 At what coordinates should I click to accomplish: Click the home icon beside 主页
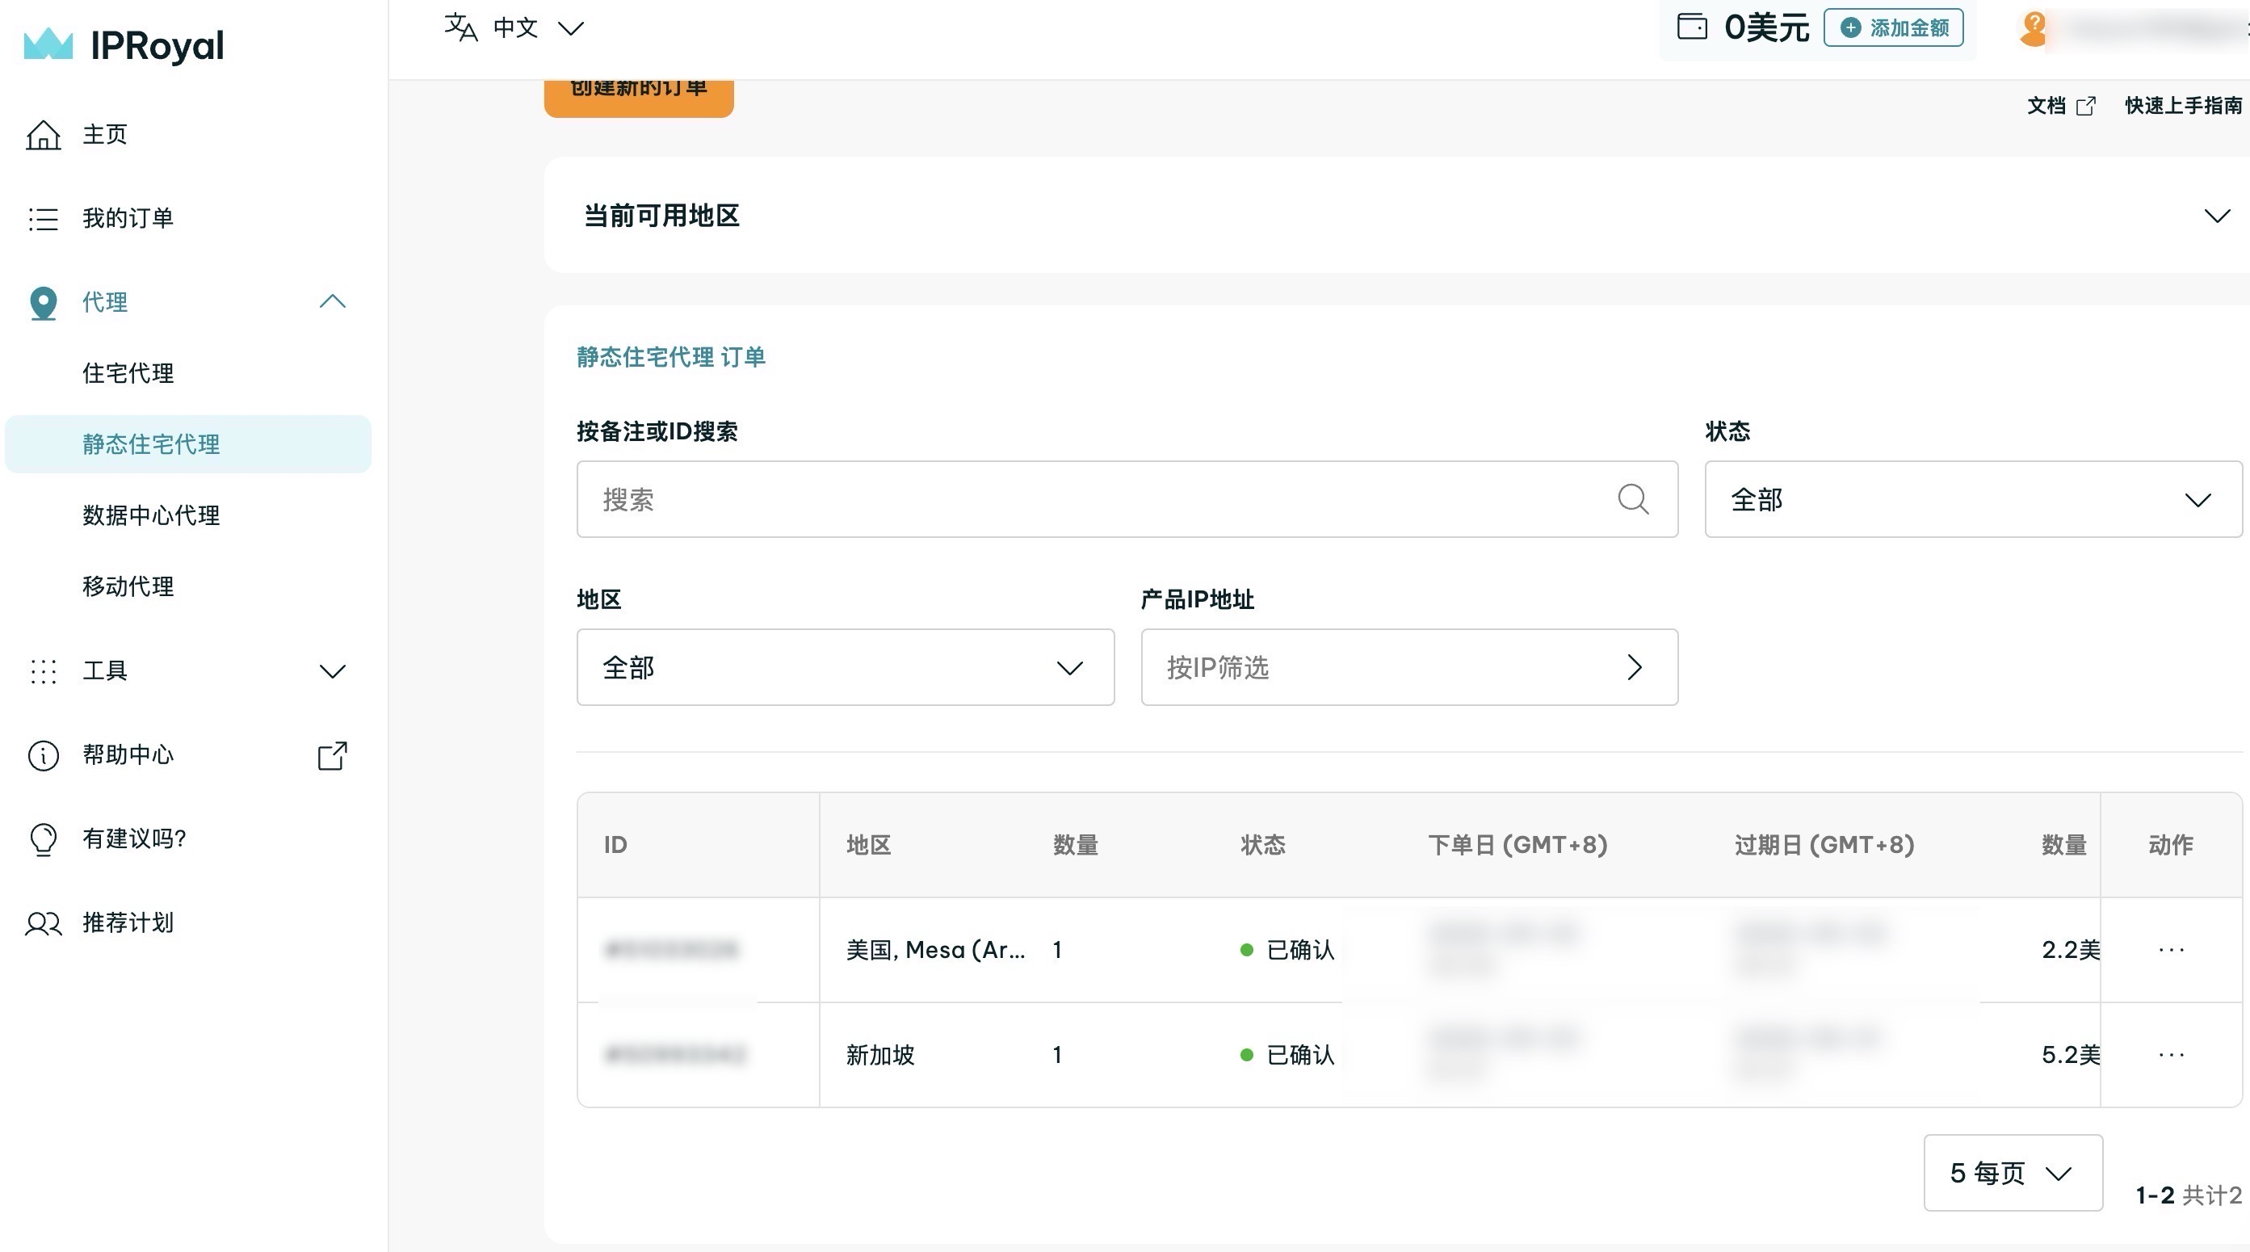pos(43,136)
